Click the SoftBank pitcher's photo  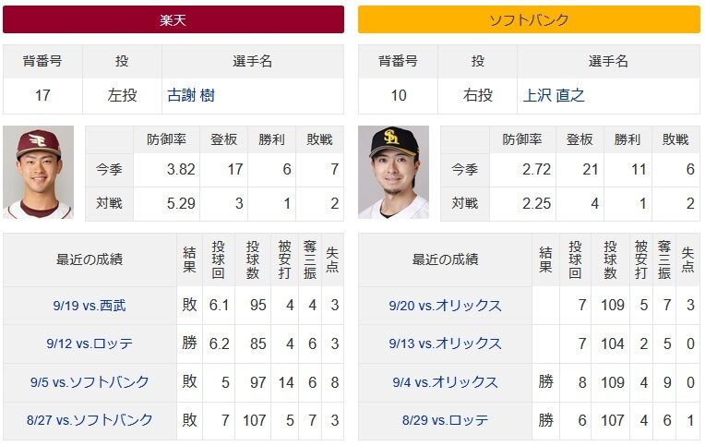pos(393,173)
